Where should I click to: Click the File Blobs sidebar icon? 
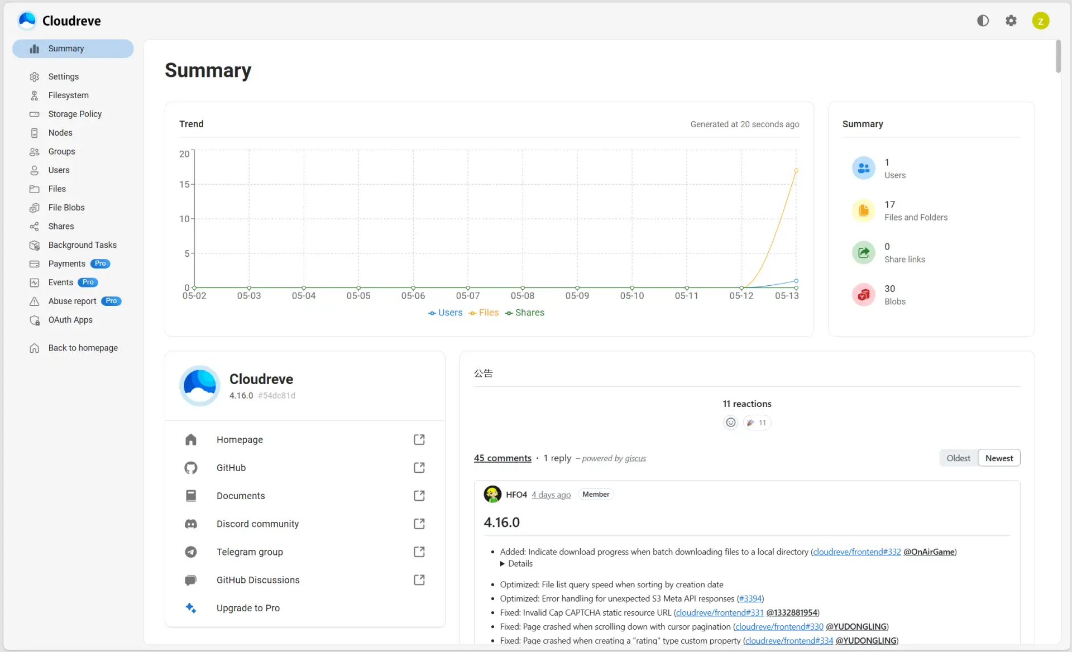point(35,208)
